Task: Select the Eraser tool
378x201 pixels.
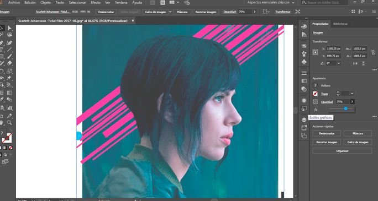Action: point(9,63)
